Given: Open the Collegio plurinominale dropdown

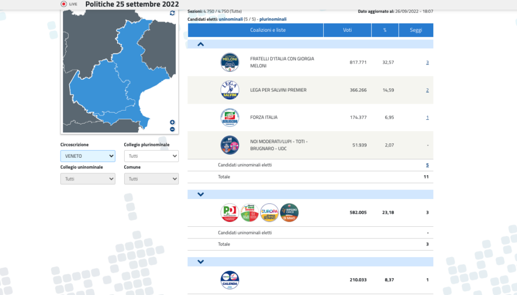Looking at the screenshot, I should tap(151, 156).
